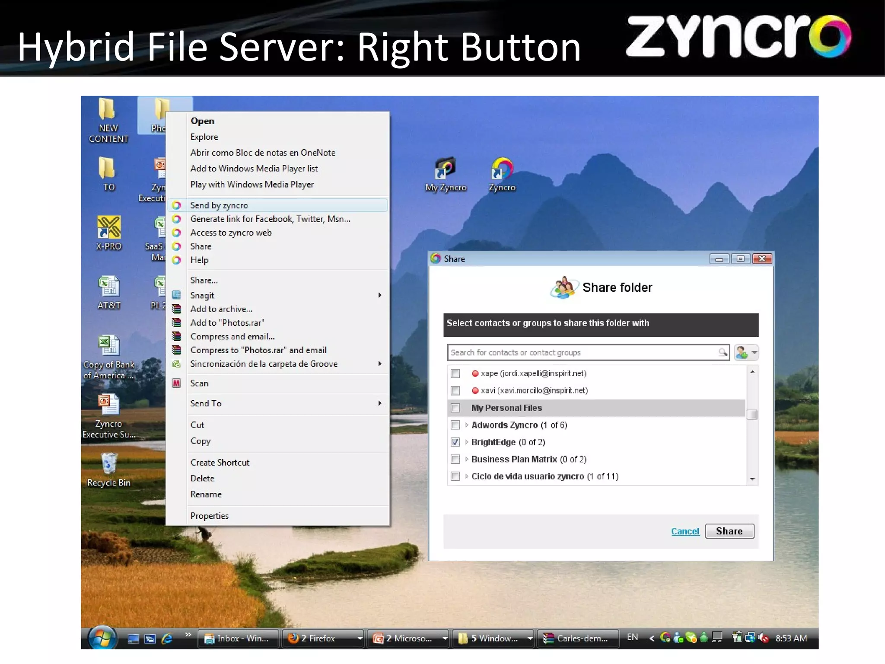This screenshot has width=885, height=664.
Task: Click the 8:53 AM taskbar clock
Action: click(791, 638)
